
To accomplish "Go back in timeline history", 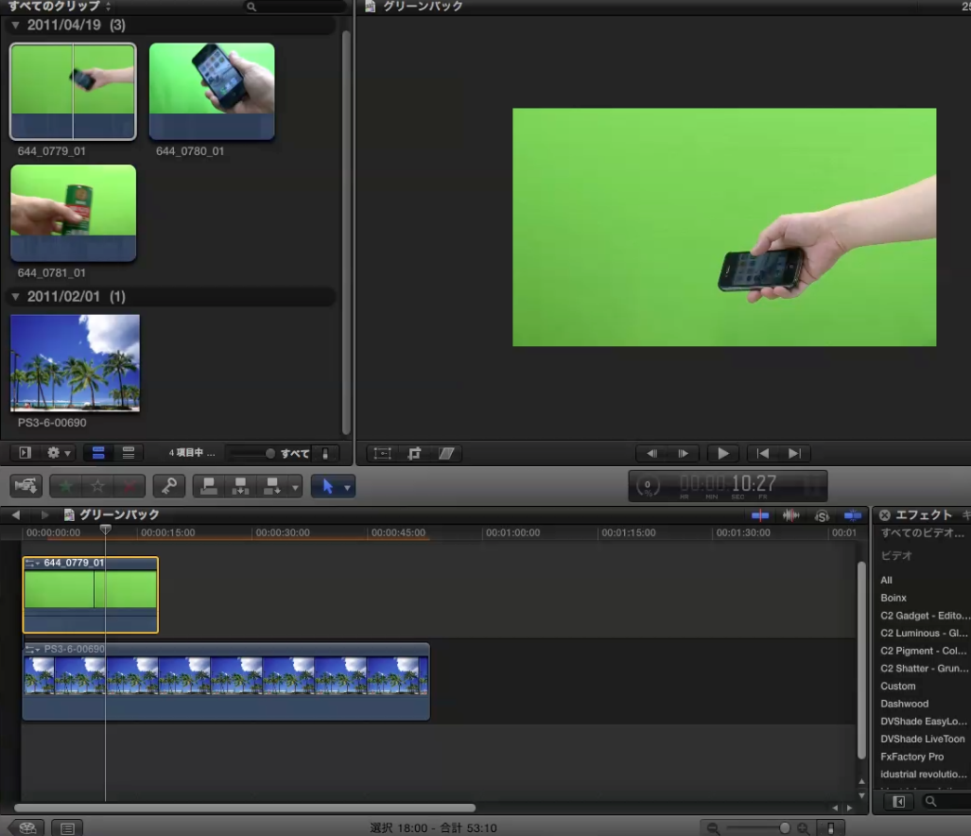I will click(x=15, y=514).
